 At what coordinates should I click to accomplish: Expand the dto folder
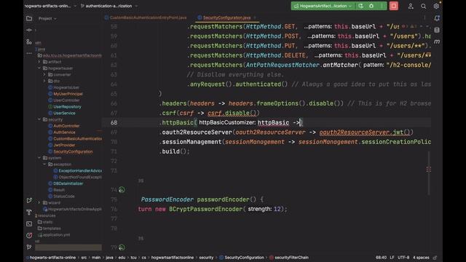[44, 81]
